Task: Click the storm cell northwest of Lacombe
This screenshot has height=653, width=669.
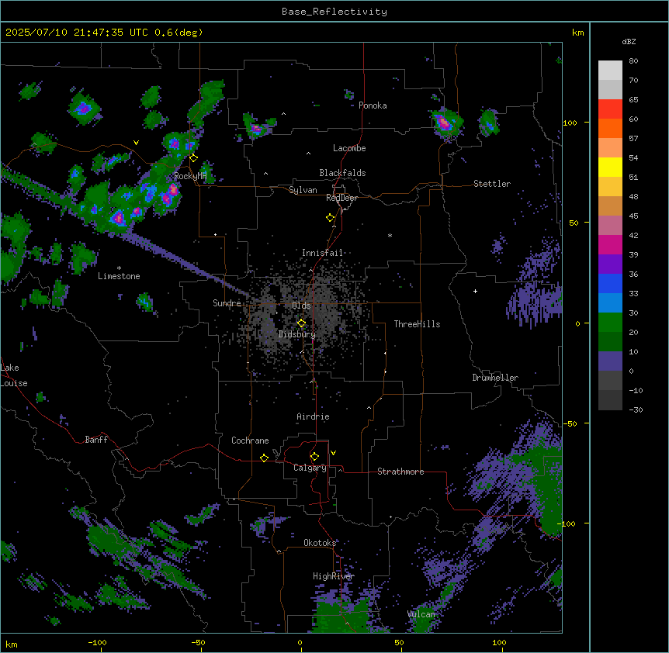Action: (258, 126)
